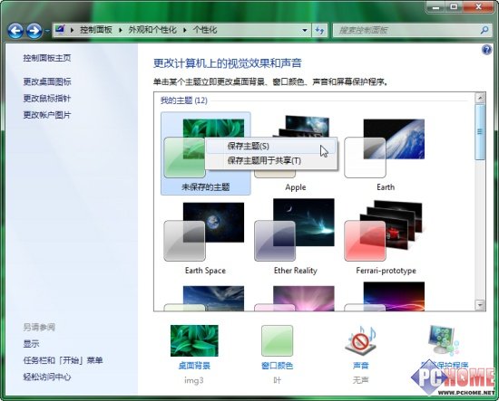This screenshot has height=401, width=499.
Task: Open the help question-mark icon
Action: coord(486,50)
